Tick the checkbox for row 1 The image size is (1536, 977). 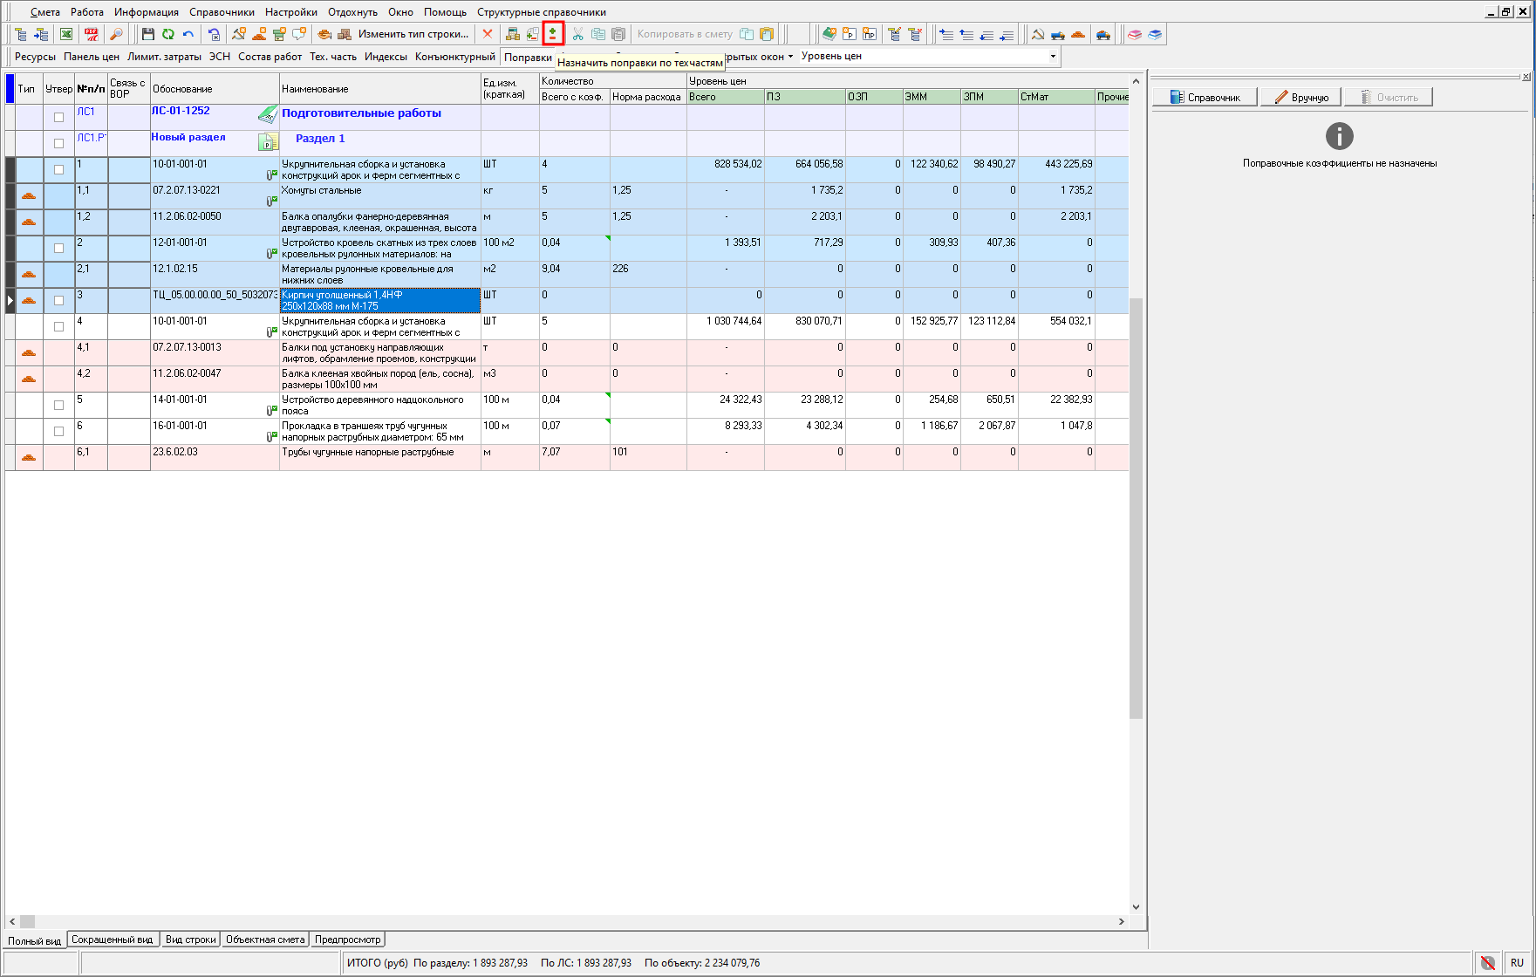click(59, 169)
